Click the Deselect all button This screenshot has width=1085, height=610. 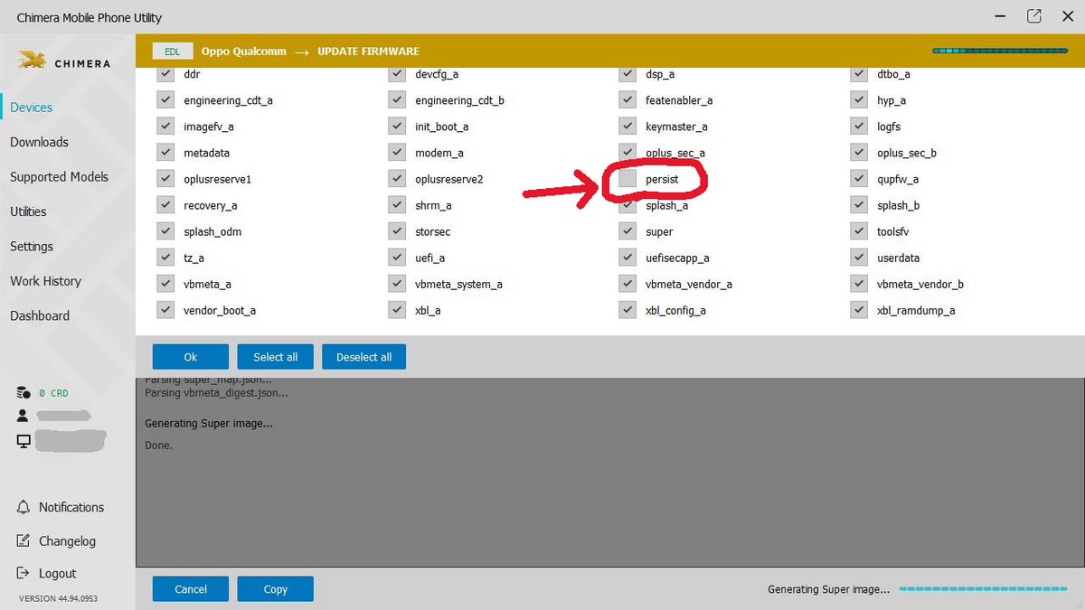coord(364,357)
